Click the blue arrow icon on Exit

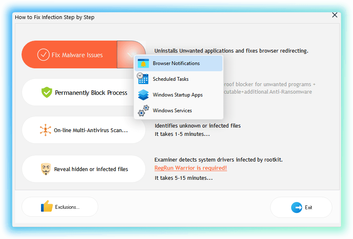coord(296,208)
